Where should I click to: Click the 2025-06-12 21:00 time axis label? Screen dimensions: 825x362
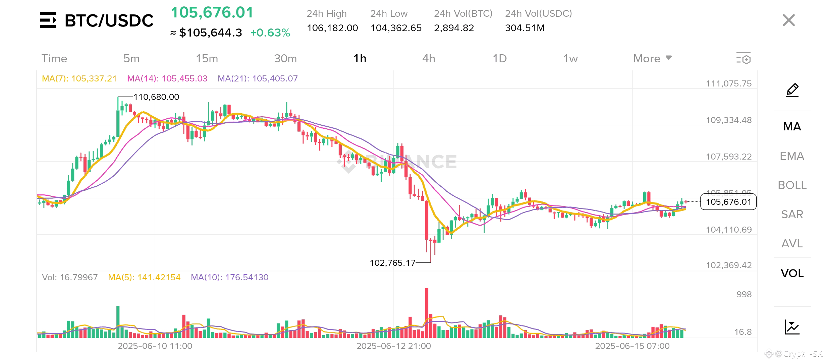click(x=393, y=346)
